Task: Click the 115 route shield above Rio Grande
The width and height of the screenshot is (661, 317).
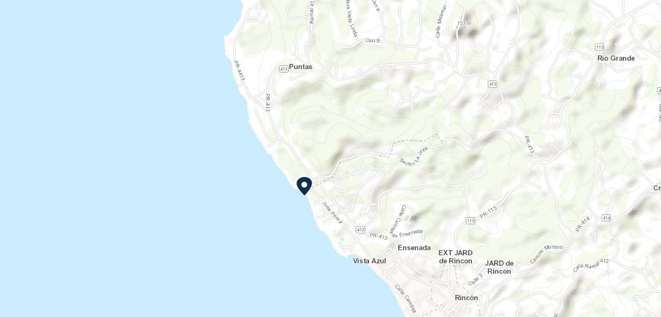Action: pos(600,47)
